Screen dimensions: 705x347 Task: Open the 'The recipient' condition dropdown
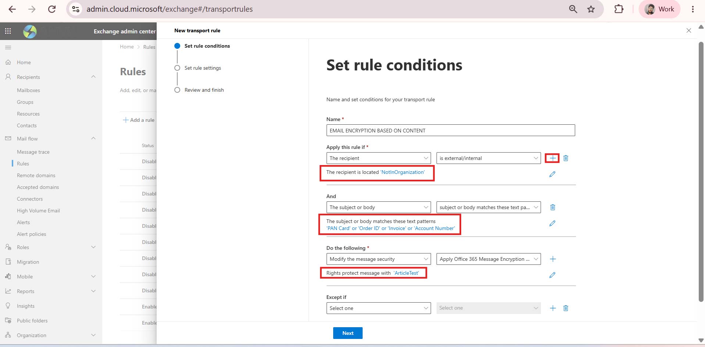(x=378, y=158)
